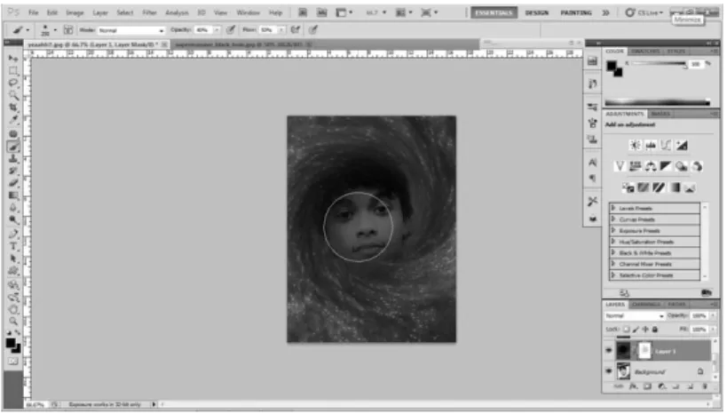Toggle lock position
Image resolution: width=727 pixels, height=414 pixels.
coord(645,329)
